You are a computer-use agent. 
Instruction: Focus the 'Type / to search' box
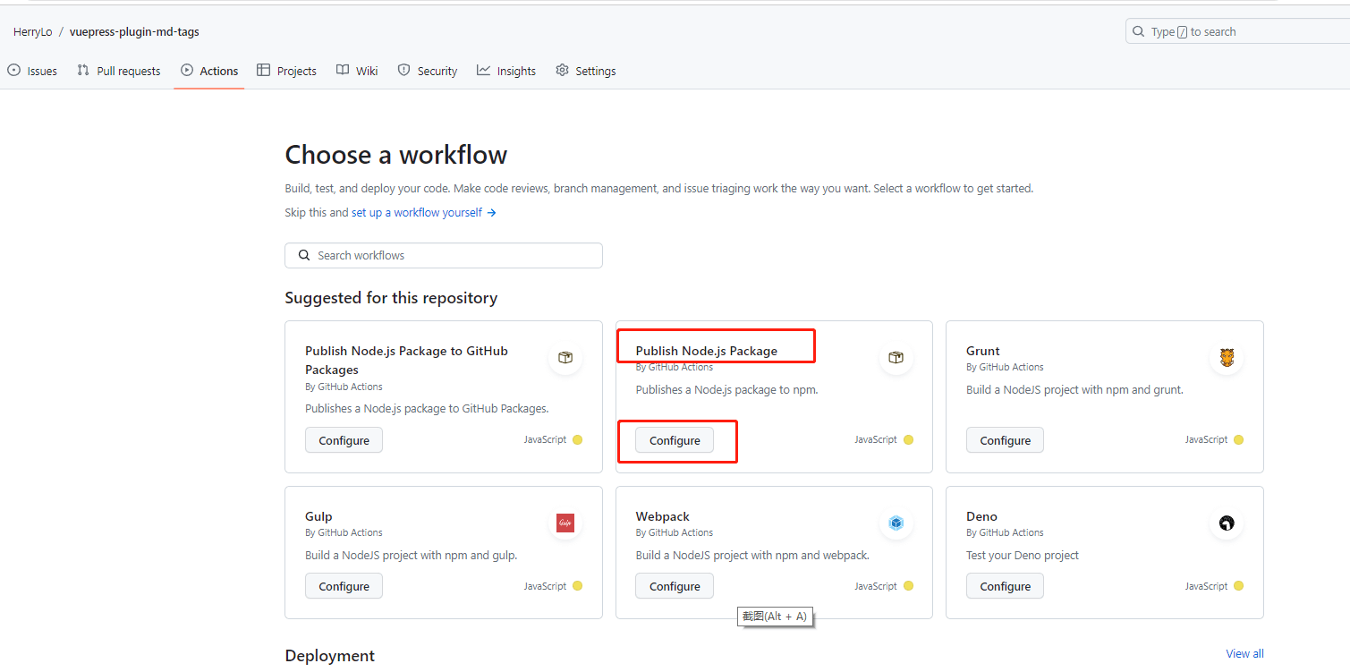point(1238,31)
